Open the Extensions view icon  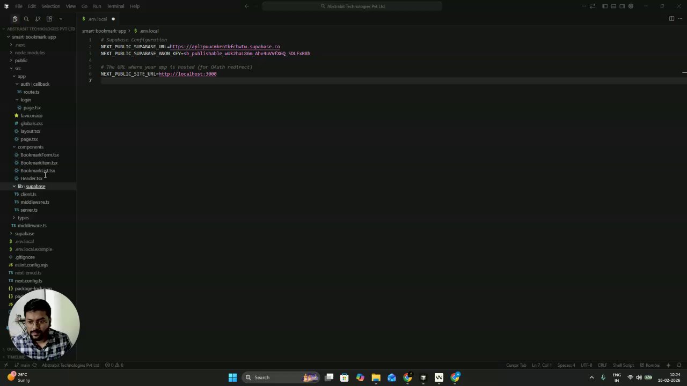(49, 19)
